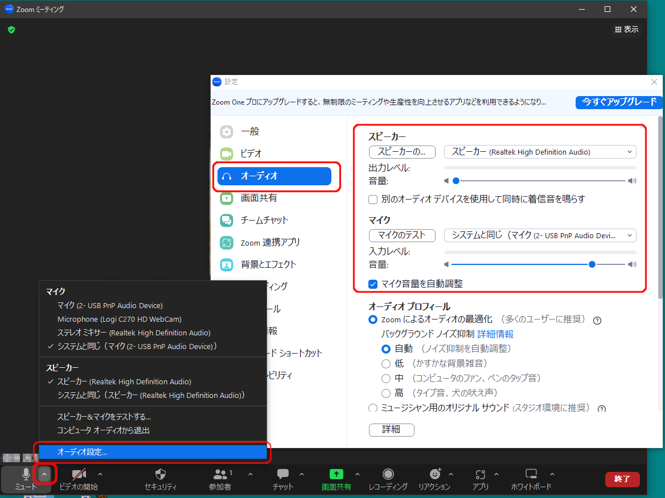Click the 一般 gear icon in settings
This screenshot has height=498, width=665.
pos(227,132)
